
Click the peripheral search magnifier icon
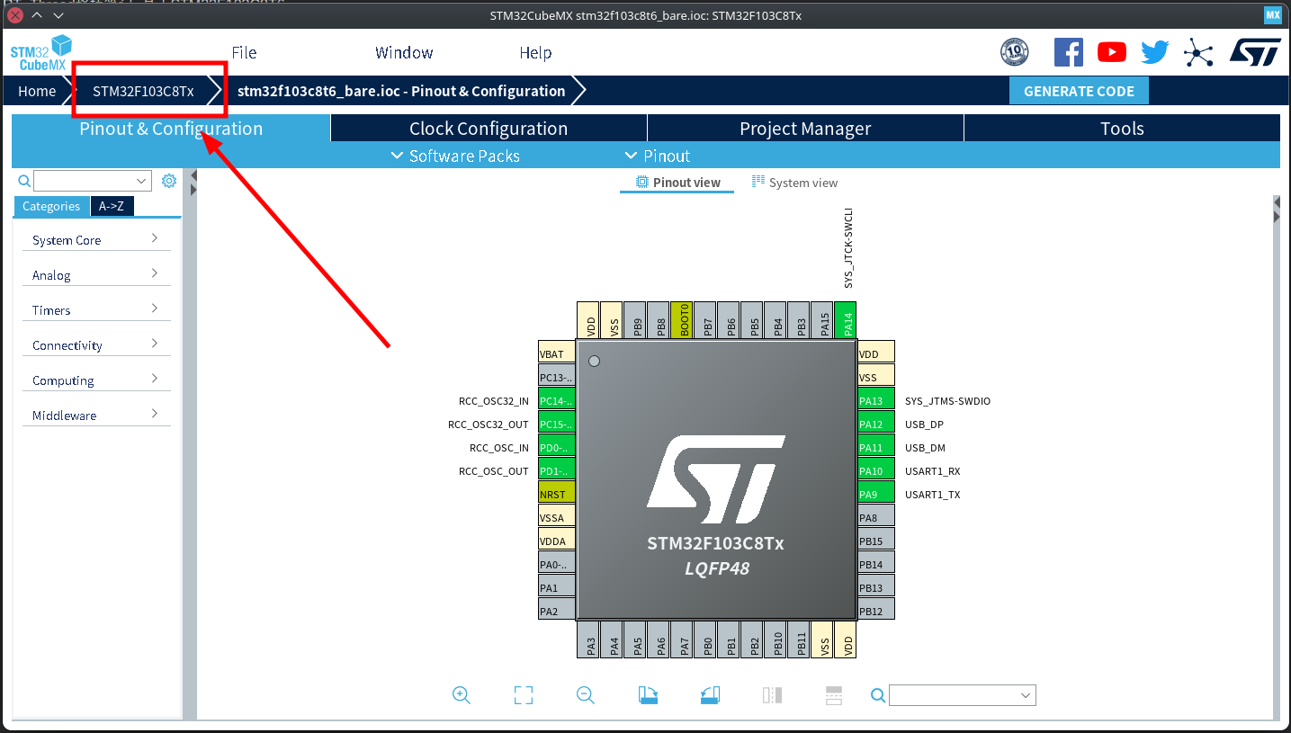pos(24,182)
